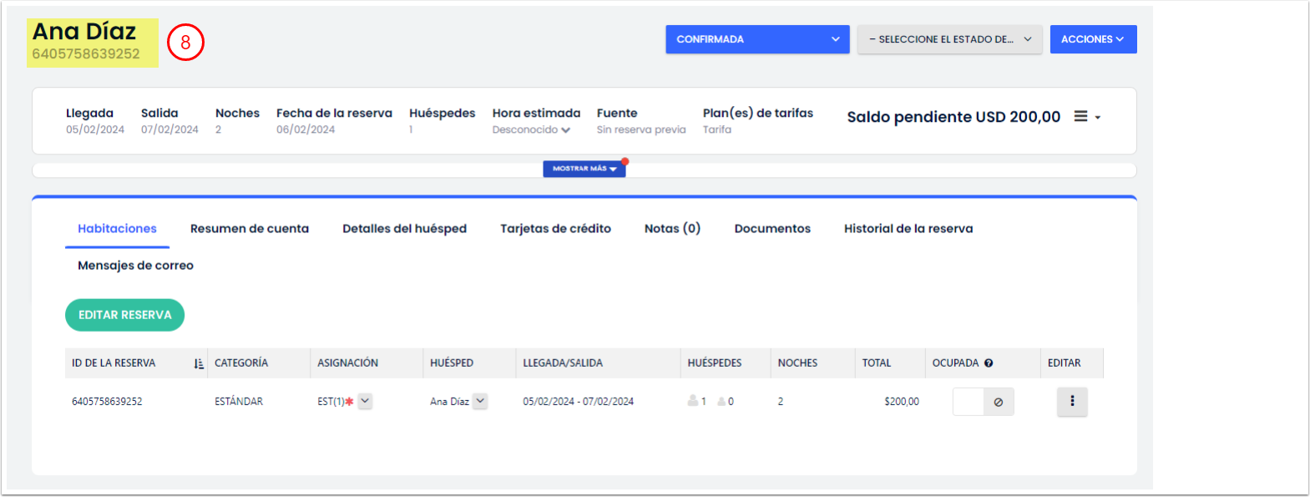Viewport: 1310px width, 497px height.
Task: Open the CONFIRMADA status dropdown
Action: click(757, 39)
